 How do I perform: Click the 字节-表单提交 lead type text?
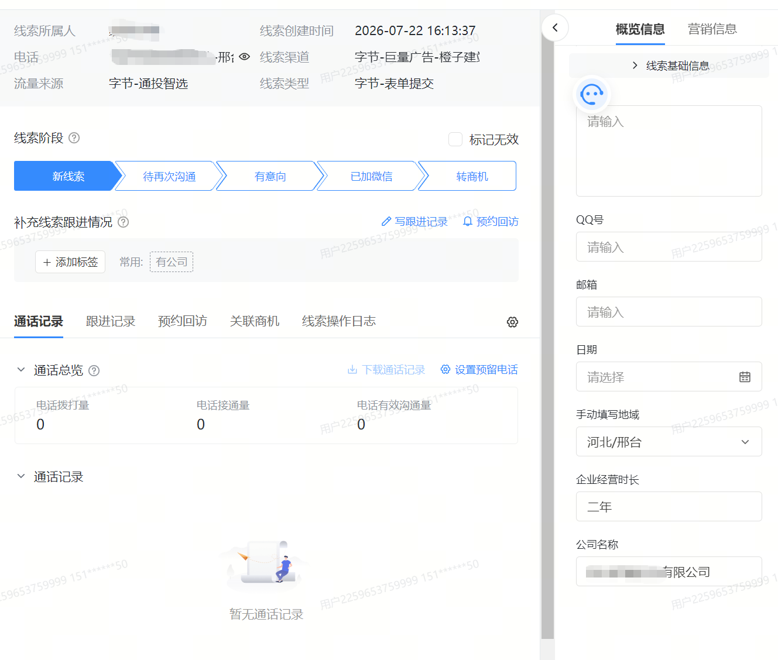pos(395,84)
